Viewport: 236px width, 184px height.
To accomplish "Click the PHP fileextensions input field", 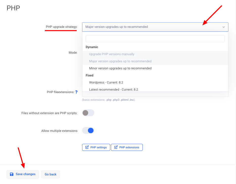I will click(x=155, y=94).
